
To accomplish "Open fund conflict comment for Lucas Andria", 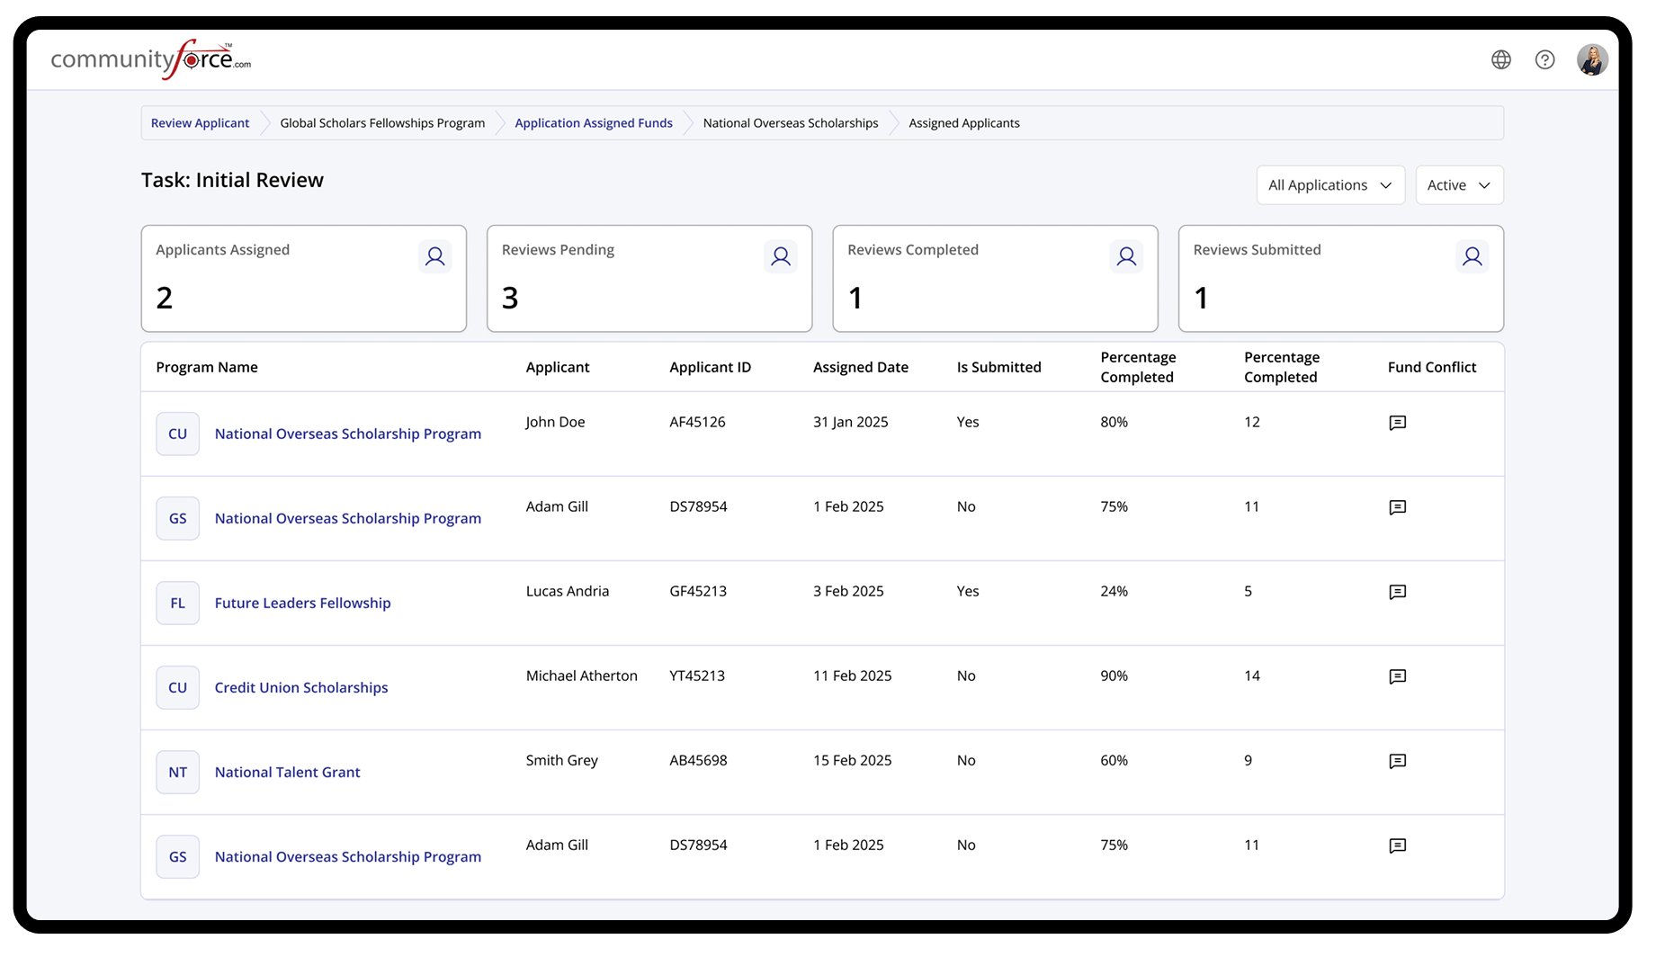I will [x=1397, y=592].
